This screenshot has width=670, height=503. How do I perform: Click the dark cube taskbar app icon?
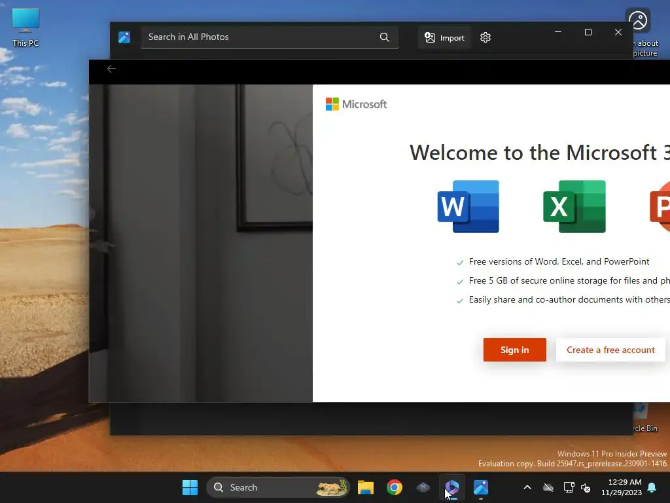(x=423, y=487)
